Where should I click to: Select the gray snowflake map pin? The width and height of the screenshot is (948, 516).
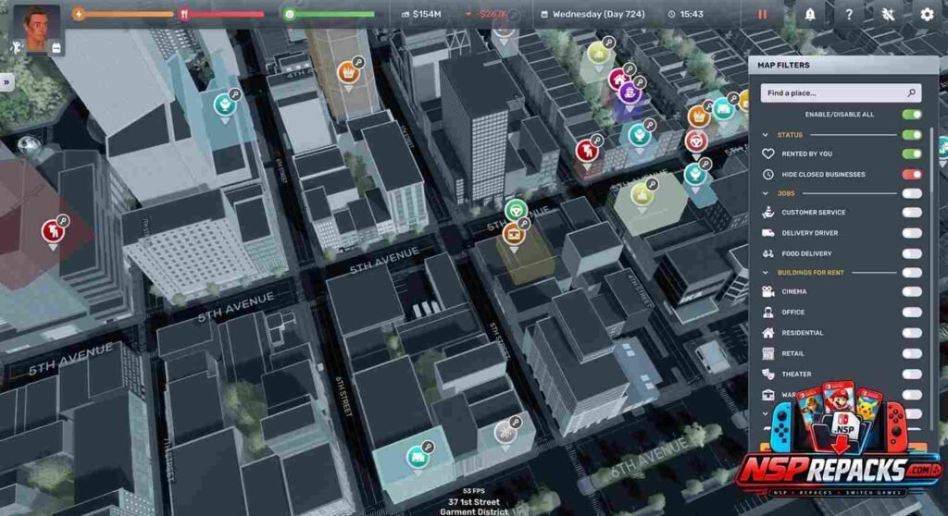pos(505,433)
